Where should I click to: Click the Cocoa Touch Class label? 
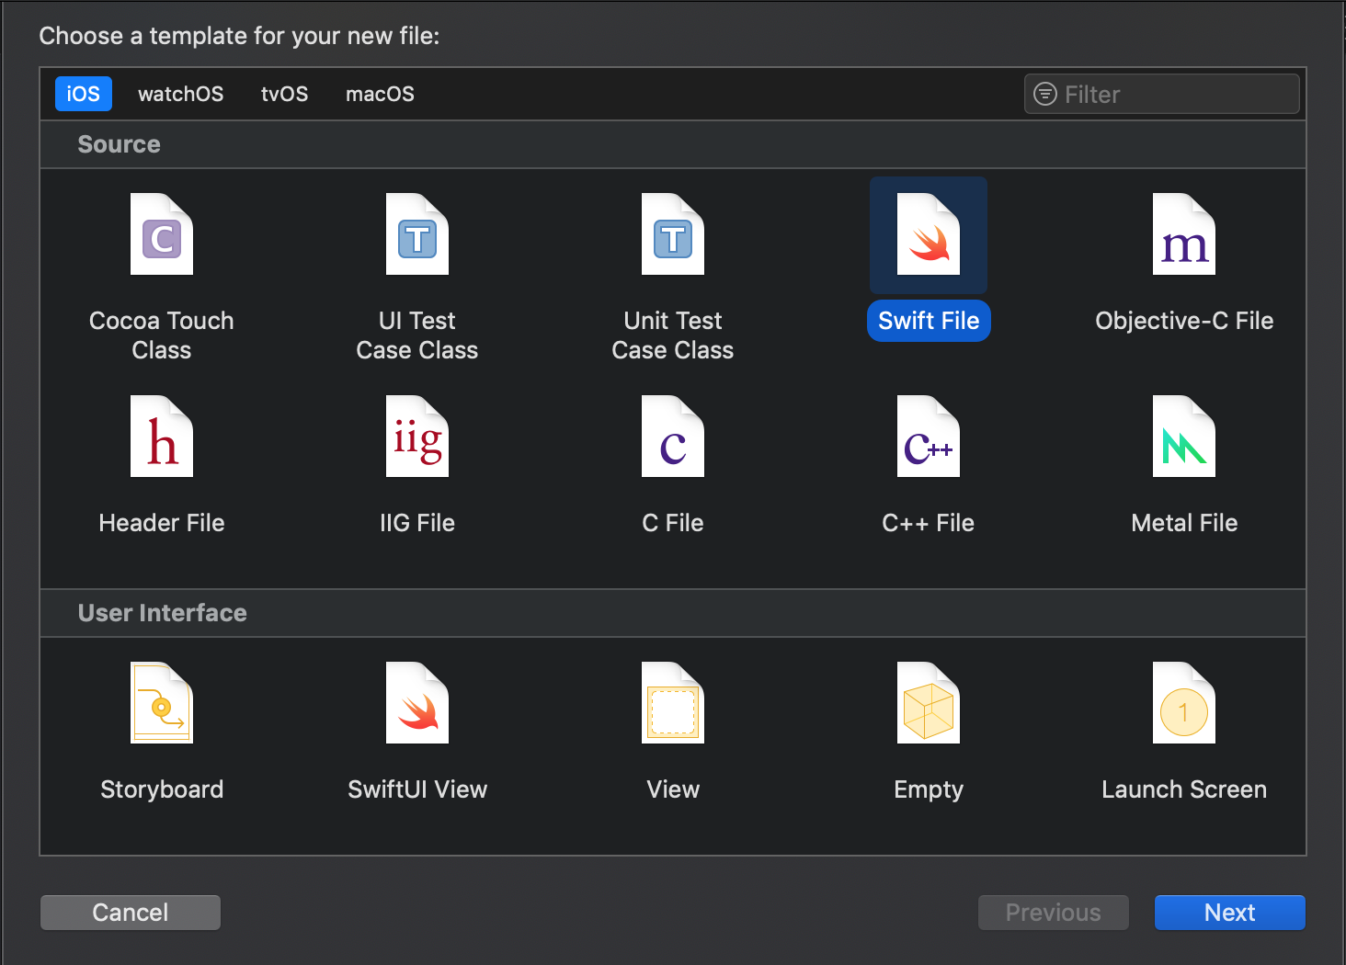(162, 335)
